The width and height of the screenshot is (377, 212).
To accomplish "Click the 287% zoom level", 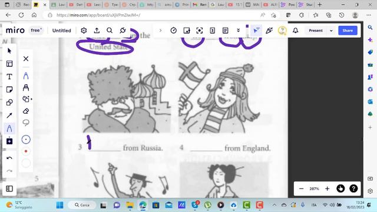I will [x=314, y=188].
